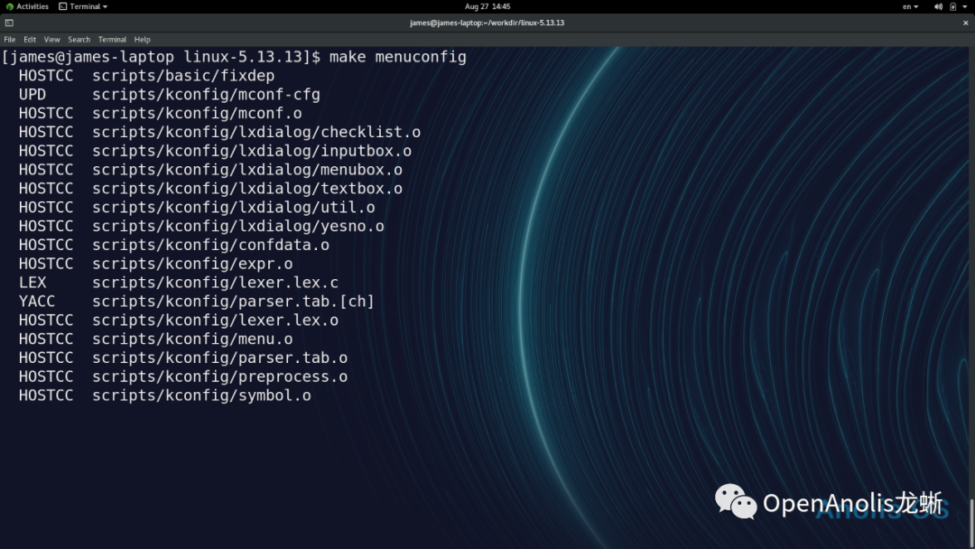
Task: Click 'scripts/kconfig/lexer.lex.o' text
Action: (x=215, y=321)
